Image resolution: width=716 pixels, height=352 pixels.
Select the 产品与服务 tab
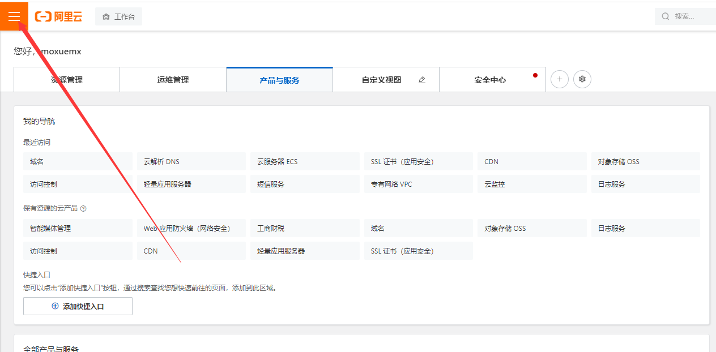(279, 79)
